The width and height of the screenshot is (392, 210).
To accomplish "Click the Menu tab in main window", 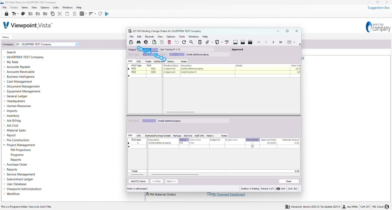I will coord(6,37).
